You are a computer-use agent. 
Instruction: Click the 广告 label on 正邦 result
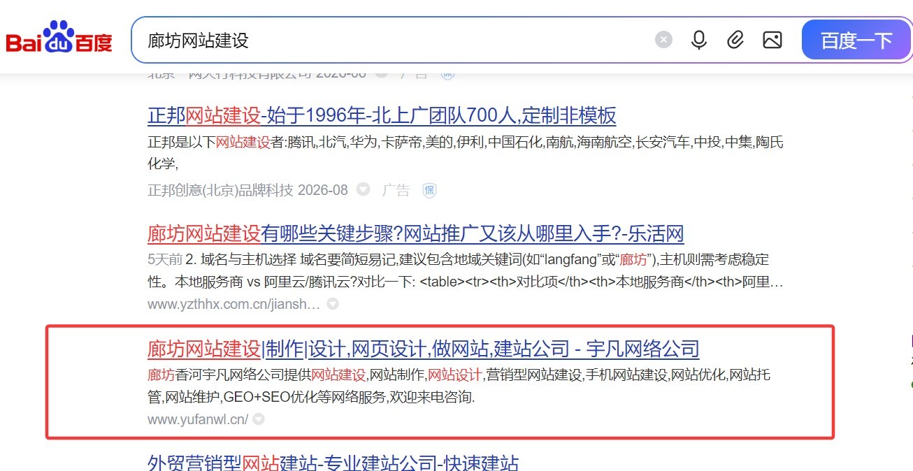(x=396, y=190)
